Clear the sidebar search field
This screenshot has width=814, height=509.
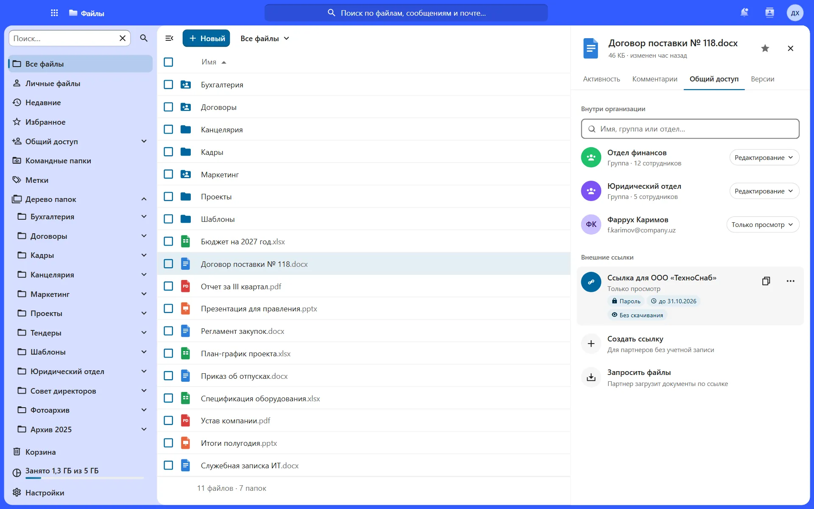tap(123, 38)
